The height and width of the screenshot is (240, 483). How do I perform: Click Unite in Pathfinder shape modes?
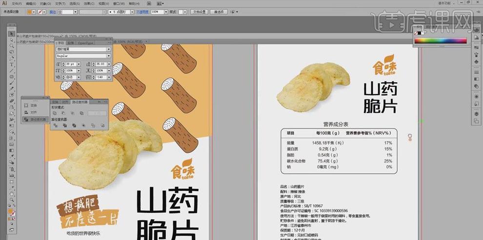[x=55, y=113]
